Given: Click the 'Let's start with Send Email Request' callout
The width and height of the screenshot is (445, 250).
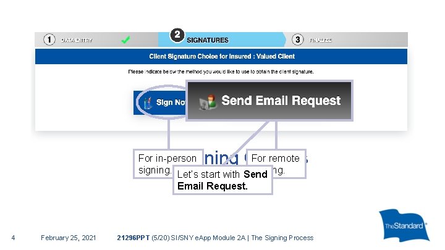Looking at the screenshot, I should point(222,180).
